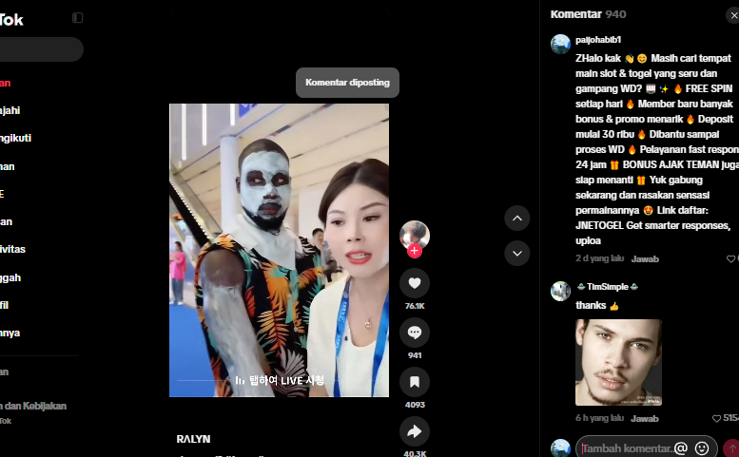Reply to paijohabib1's comment via Jawab
Viewport: 739px width, 457px height.
pyautogui.click(x=645, y=258)
